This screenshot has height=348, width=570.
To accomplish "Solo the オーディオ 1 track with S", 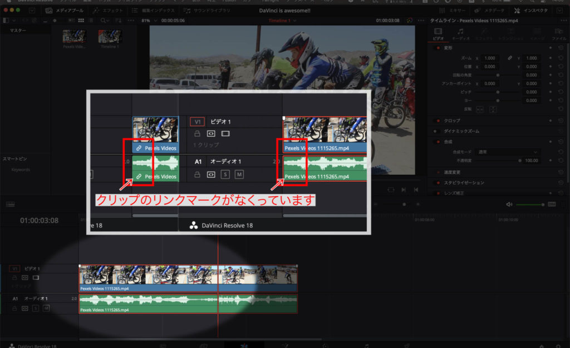I will coord(35,308).
